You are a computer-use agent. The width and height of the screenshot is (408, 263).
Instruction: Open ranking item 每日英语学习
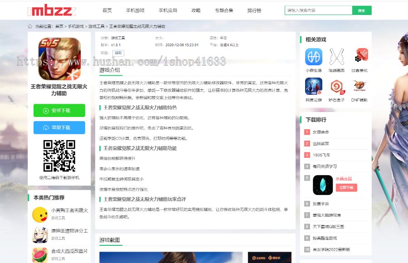coord(325,166)
